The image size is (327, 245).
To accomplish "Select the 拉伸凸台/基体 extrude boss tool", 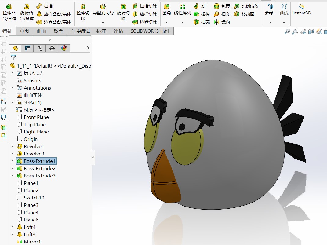I will [x=9, y=13].
